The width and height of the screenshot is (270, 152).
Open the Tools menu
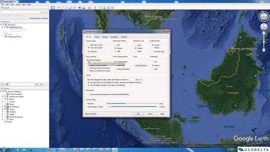[18, 5]
